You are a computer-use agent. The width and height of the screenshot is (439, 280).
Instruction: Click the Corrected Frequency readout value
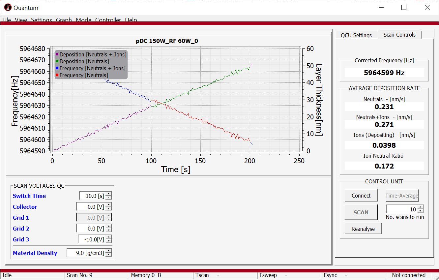[384, 73]
